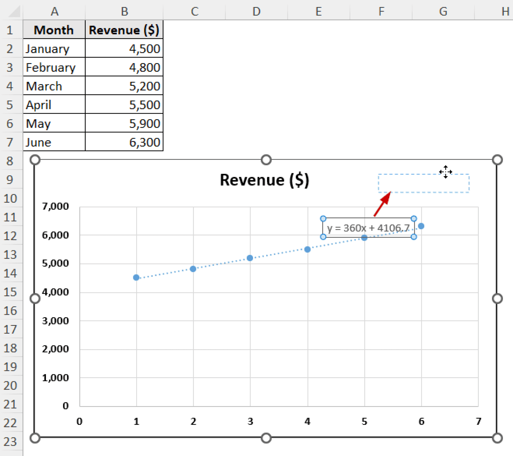
Task: Select column header B
Action: coord(124,11)
